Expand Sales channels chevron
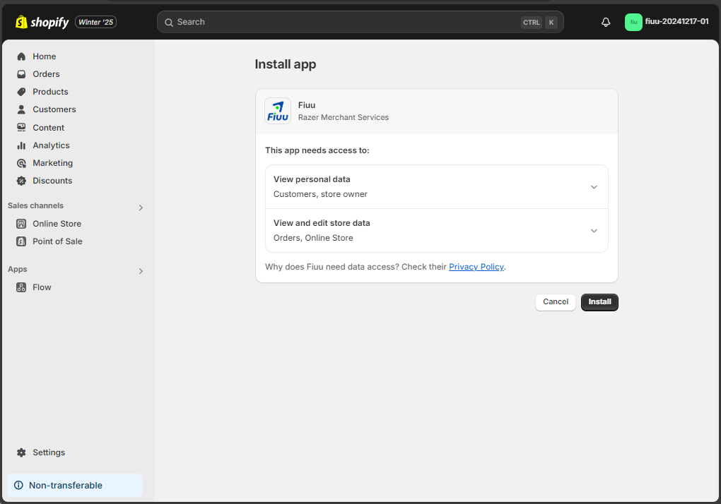 tap(141, 208)
